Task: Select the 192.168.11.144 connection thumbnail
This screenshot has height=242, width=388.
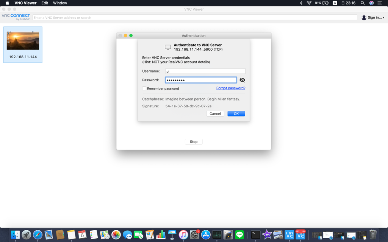Action: pos(23,45)
